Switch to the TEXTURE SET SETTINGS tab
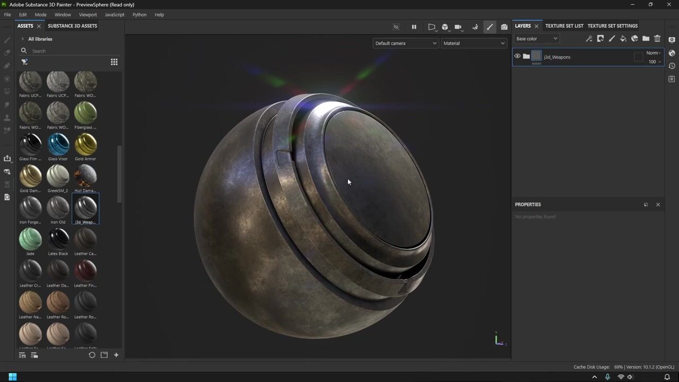This screenshot has height=382, width=679. click(613, 25)
